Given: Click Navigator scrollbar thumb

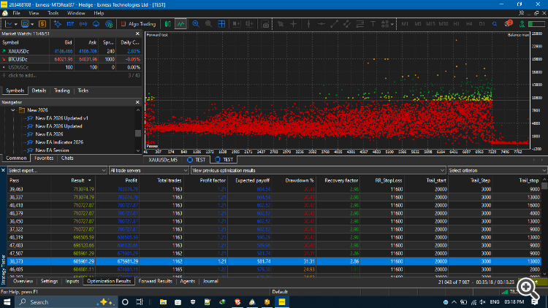Looking at the screenshot, I should [138, 133].
